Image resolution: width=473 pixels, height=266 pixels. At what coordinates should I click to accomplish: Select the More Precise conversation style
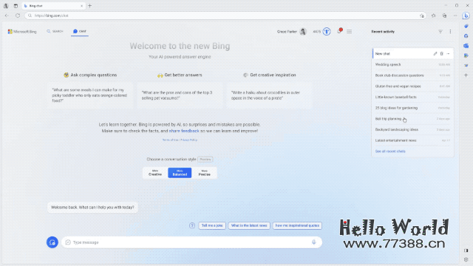(204, 173)
